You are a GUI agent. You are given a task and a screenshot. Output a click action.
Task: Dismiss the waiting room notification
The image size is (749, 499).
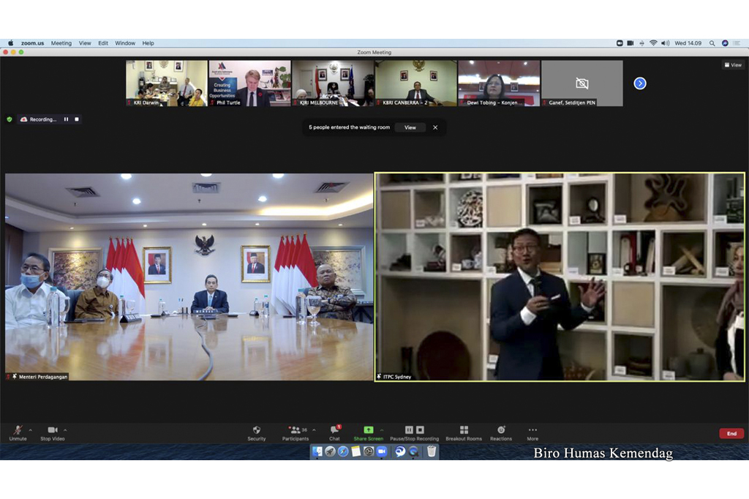(435, 127)
